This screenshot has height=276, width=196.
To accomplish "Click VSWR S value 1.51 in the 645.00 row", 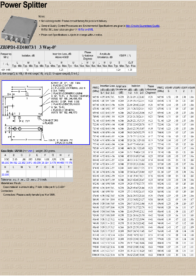I will tap(169, 97).
